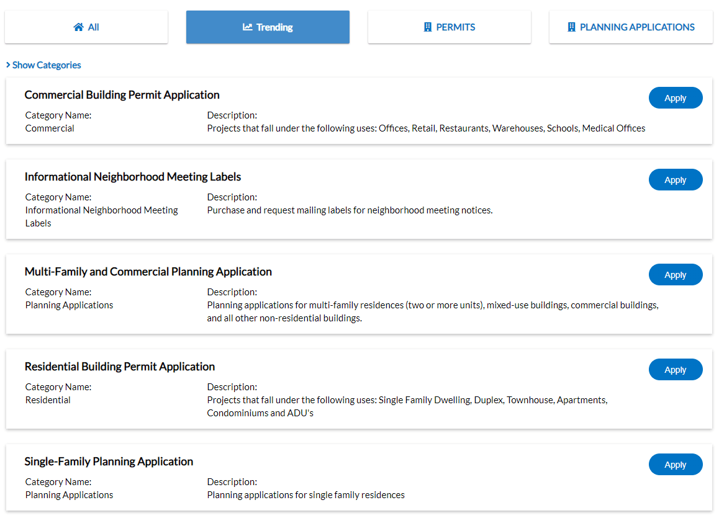Image resolution: width=719 pixels, height=518 pixels.
Task: Open the PERMITS filter tab
Action: coord(449,27)
